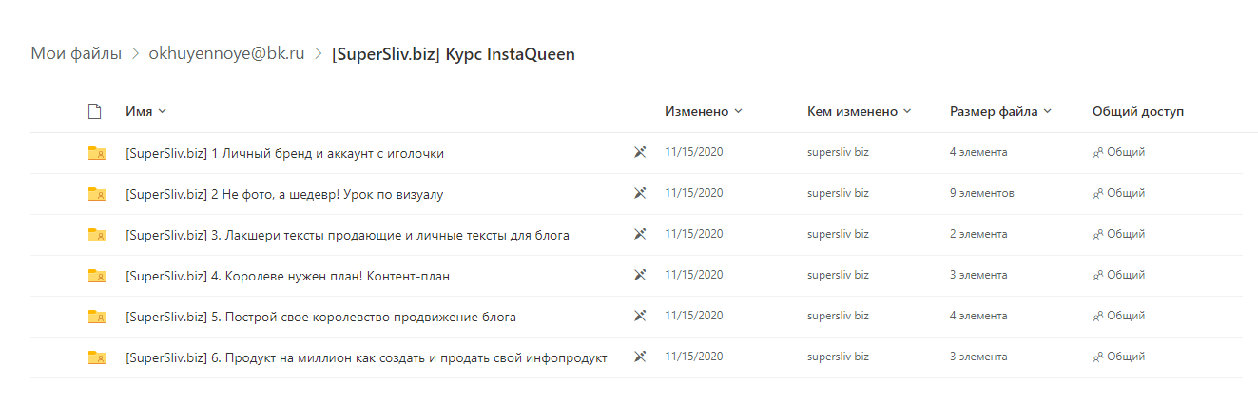
Task: Click shared people icon in '2 Не фото' row
Action: click(x=1098, y=193)
